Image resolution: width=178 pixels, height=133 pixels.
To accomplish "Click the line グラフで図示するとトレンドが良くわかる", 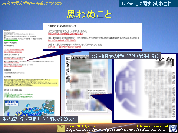I will point(67,31).
